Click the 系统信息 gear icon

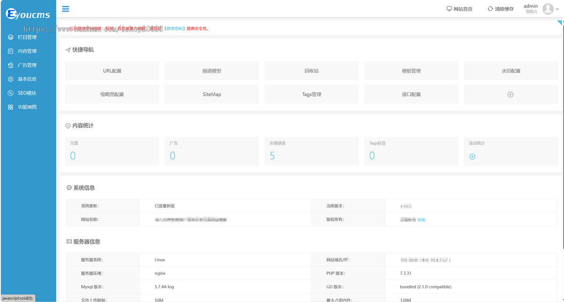coord(69,188)
